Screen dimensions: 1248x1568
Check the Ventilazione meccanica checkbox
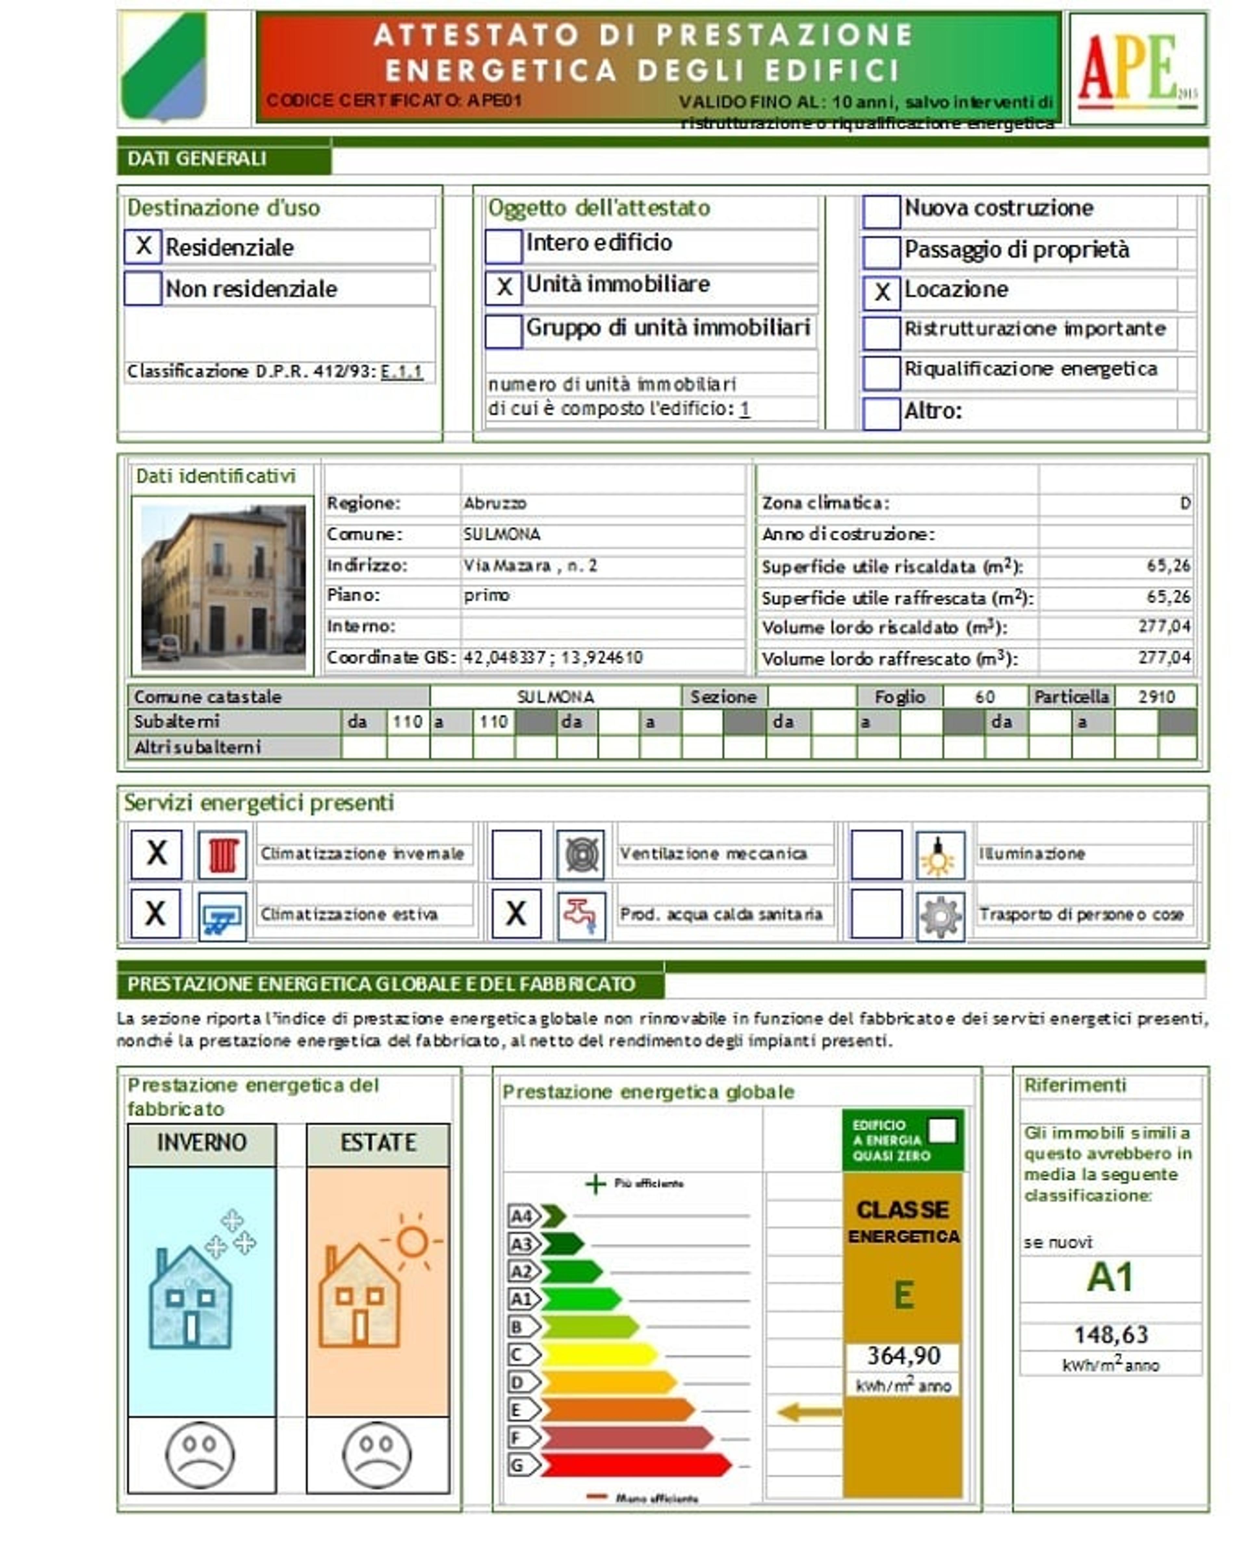coord(516,855)
